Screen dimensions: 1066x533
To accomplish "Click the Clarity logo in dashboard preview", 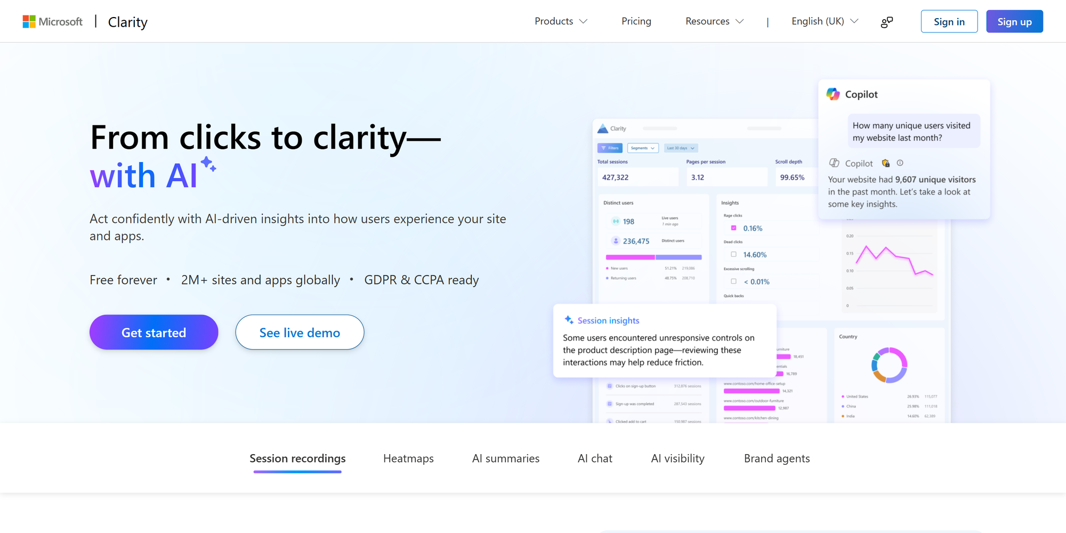I will tap(603, 128).
